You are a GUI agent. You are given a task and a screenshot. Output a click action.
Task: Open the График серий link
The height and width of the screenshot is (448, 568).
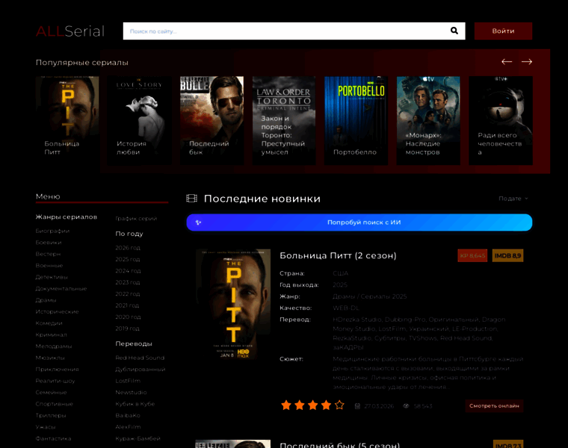[136, 218]
